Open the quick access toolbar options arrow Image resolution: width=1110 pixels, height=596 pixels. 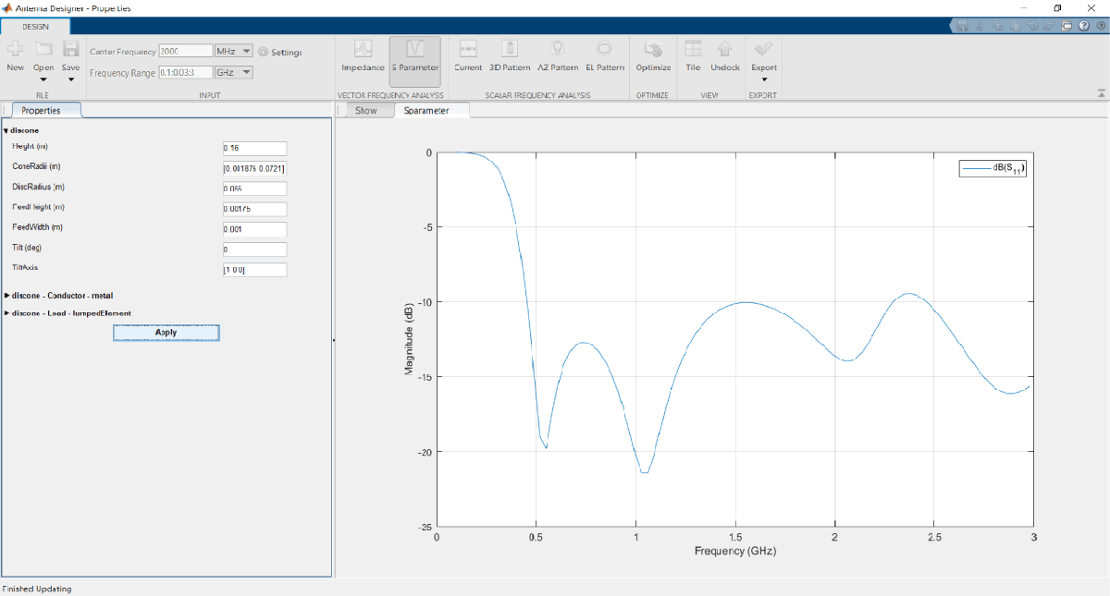[1101, 26]
